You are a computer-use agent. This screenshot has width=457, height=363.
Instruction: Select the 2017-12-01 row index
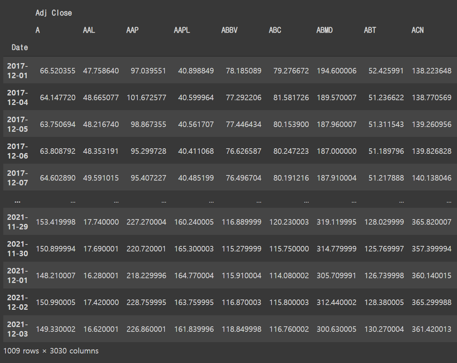point(18,71)
